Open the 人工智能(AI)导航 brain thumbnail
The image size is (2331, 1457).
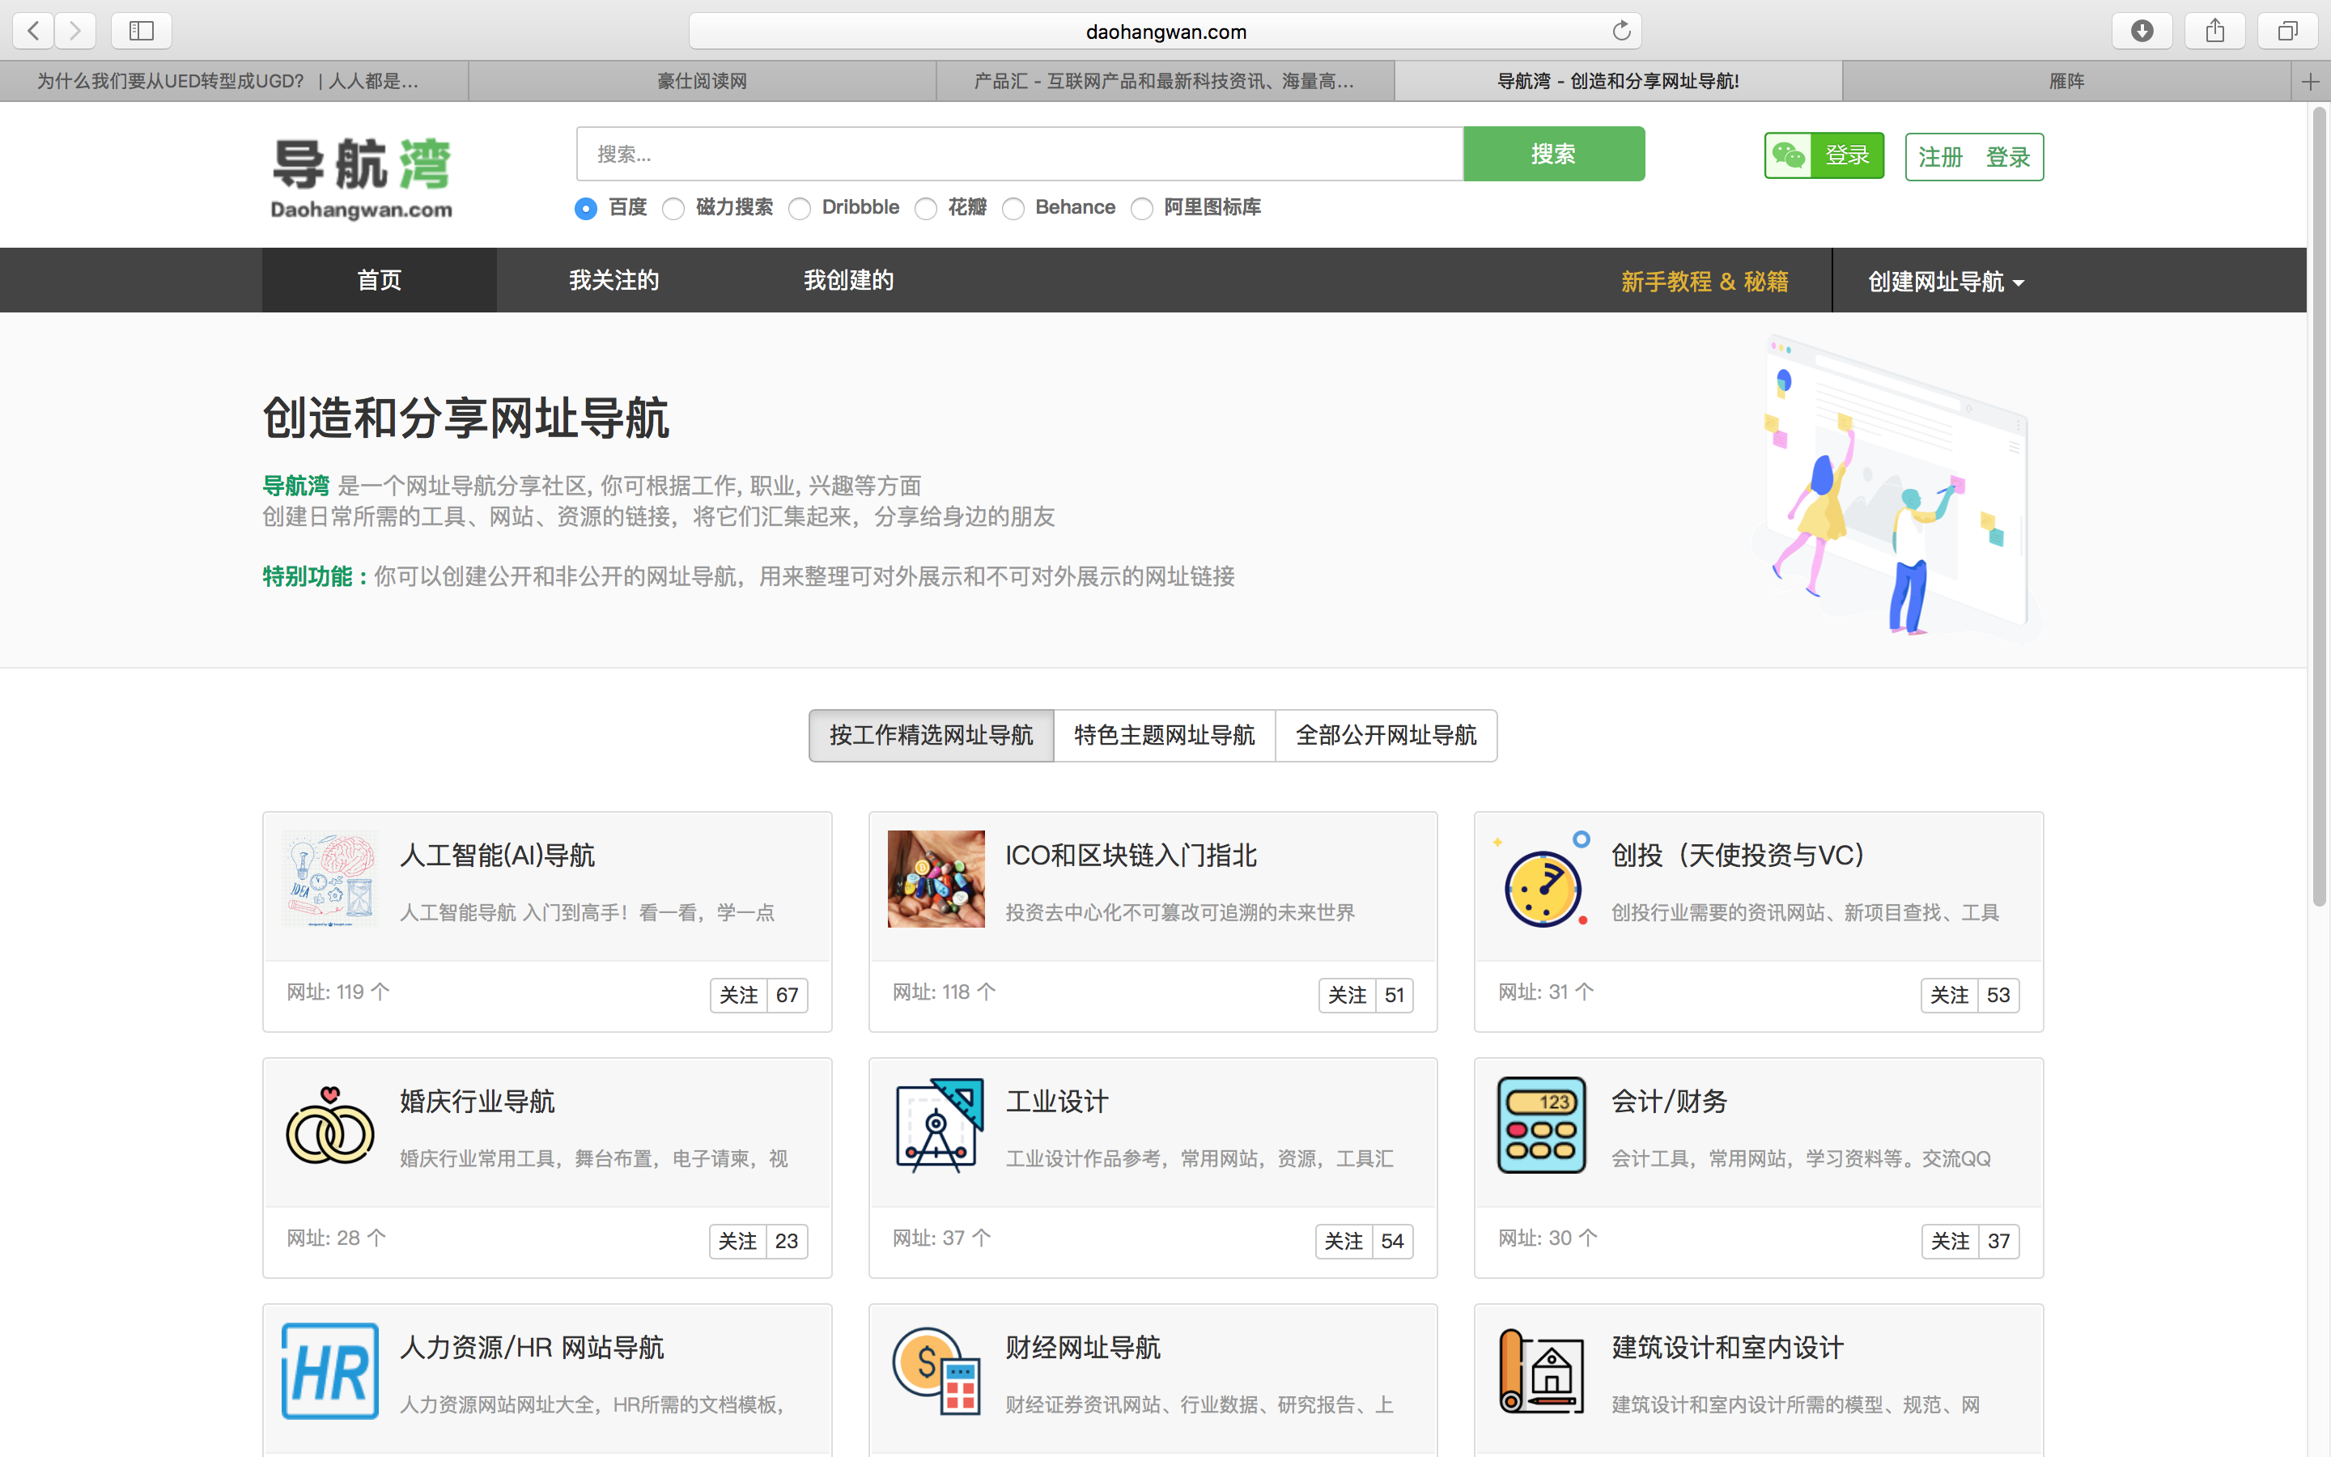[x=330, y=879]
